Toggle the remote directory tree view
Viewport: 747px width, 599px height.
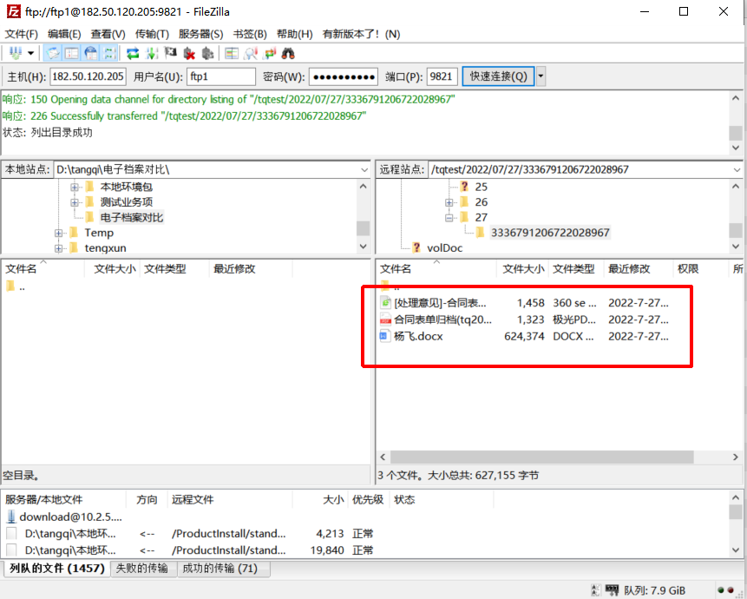tap(90, 53)
